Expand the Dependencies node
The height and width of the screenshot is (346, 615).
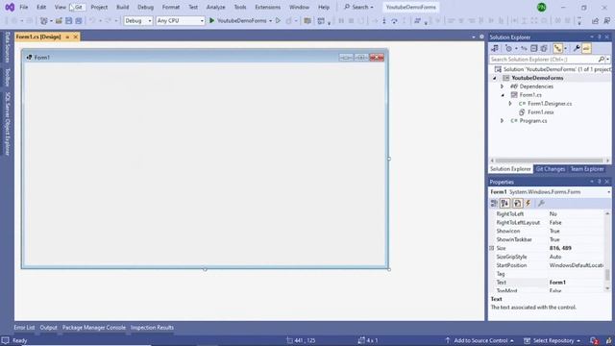(x=502, y=86)
